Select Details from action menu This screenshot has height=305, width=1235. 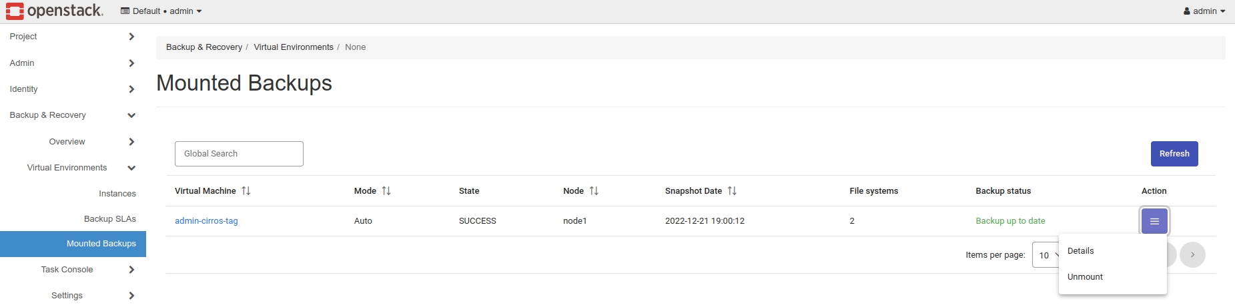(x=1081, y=251)
